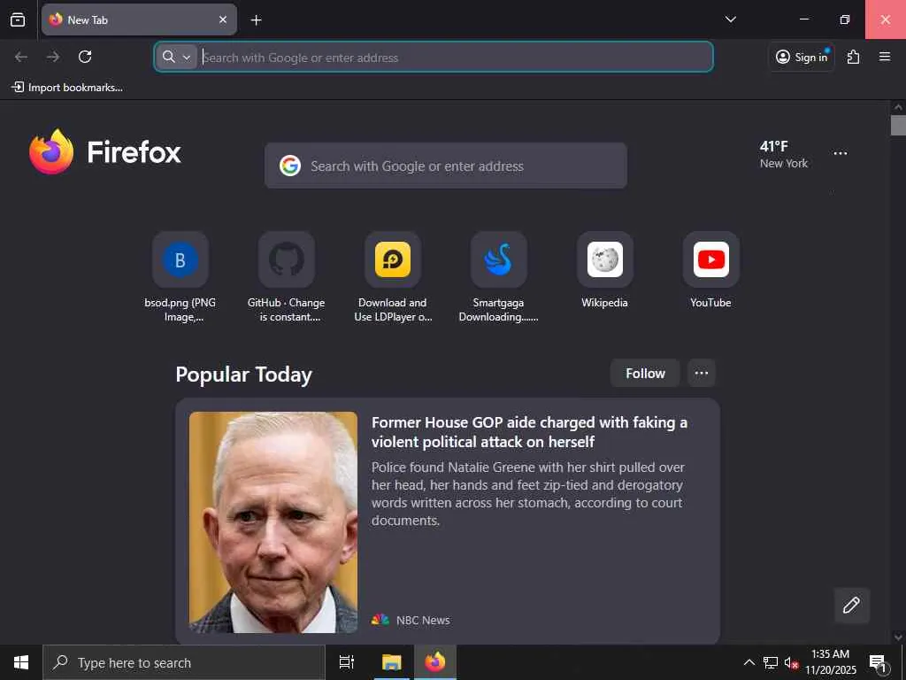Click the Sign in button

pos(802,57)
